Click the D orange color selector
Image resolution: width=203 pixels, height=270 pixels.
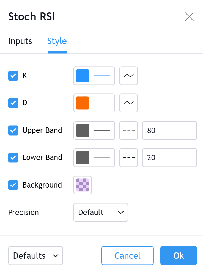[94, 103]
